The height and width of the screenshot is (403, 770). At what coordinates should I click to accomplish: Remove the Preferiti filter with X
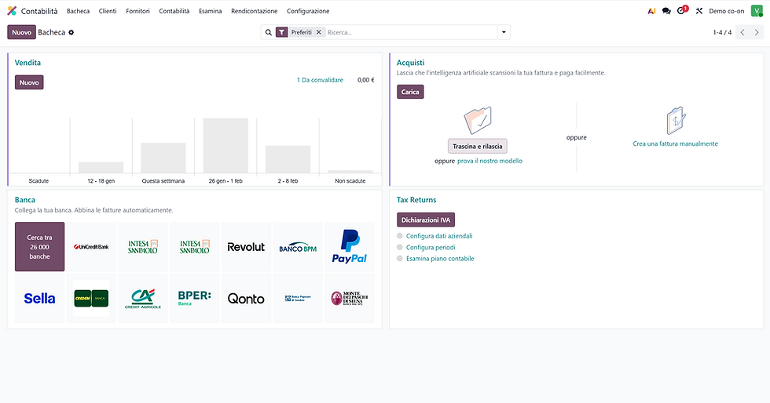319,32
